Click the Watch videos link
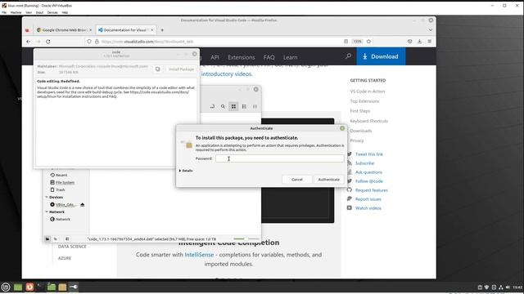This screenshot has height=294, width=524. click(368, 208)
